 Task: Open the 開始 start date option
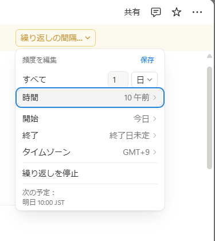90,119
